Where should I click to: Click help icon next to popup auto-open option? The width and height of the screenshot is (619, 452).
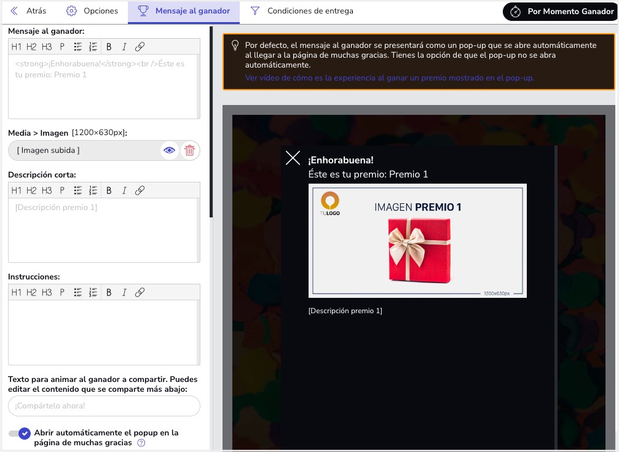[141, 443]
